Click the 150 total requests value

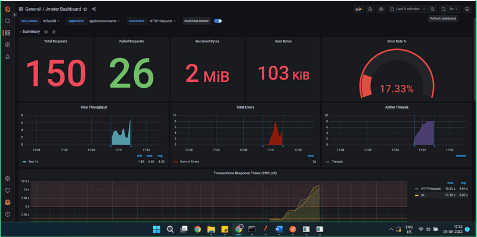(x=55, y=72)
